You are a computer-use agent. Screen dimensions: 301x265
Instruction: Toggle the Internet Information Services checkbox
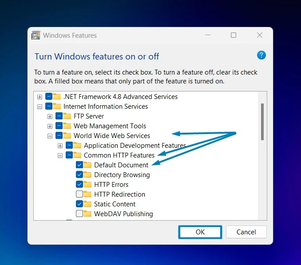[49, 106]
